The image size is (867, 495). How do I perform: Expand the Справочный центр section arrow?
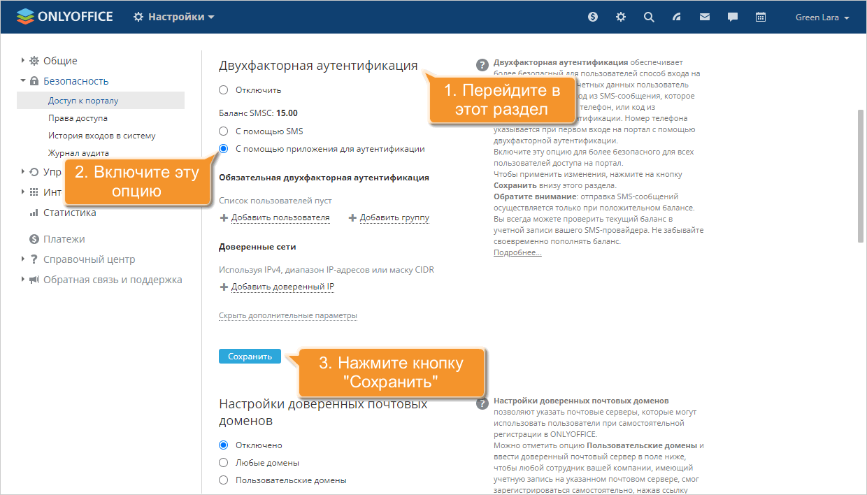coord(22,259)
